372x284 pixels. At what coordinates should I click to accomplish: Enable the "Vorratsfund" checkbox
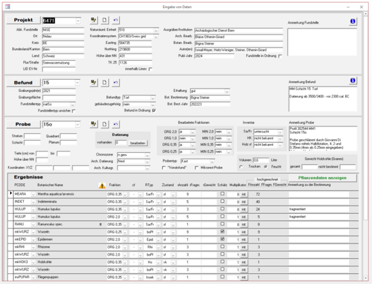tap(164, 168)
